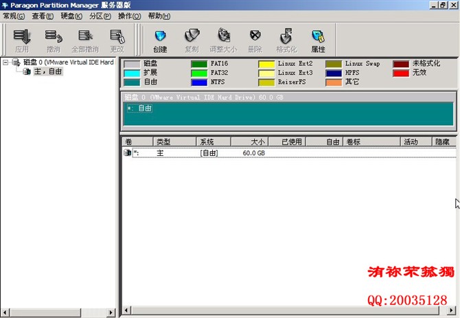This screenshot has height=318, width=460.
Task: Sort by the 卷标 column header
Action: coord(372,142)
